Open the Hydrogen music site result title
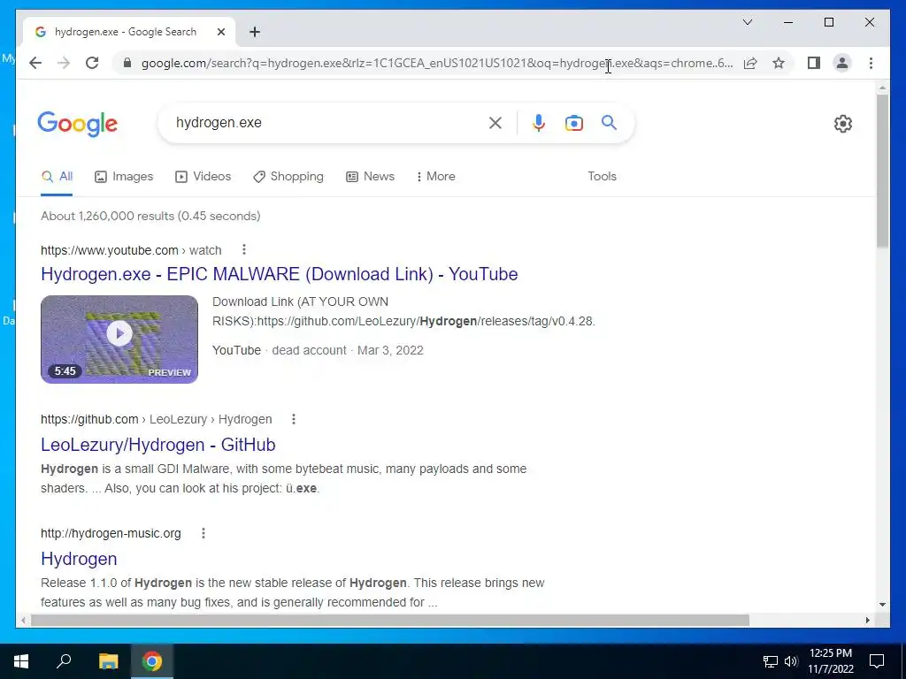The image size is (906, 679). tap(79, 559)
